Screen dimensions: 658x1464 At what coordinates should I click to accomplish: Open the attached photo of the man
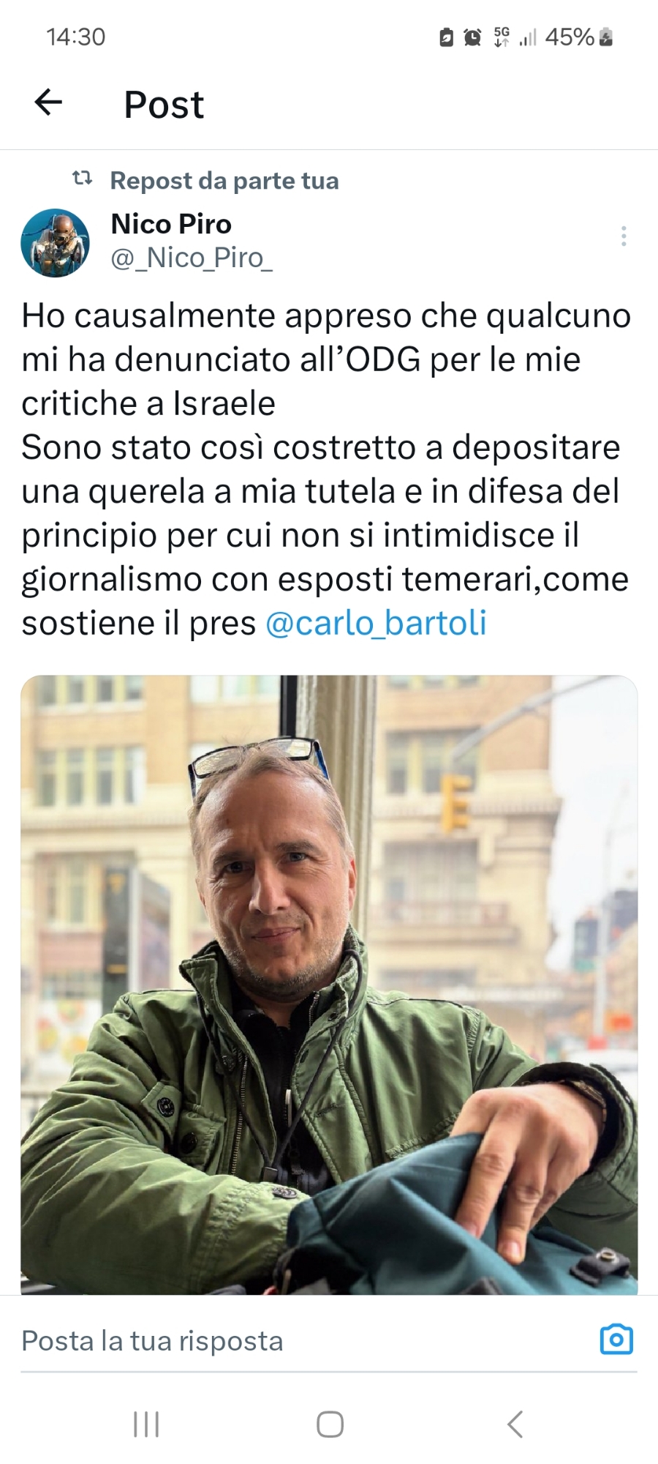pos(329,985)
